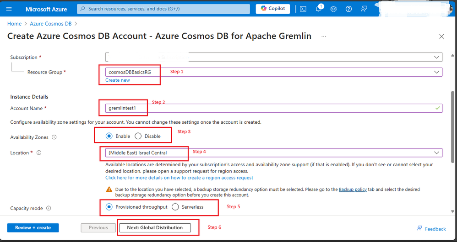This screenshot has height=242, width=457.
Task: Click the backup redundancy warning triangle icon
Action: pyautogui.click(x=109, y=189)
